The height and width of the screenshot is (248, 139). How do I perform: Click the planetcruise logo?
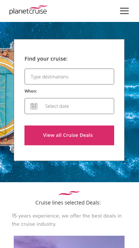click(x=28, y=10)
